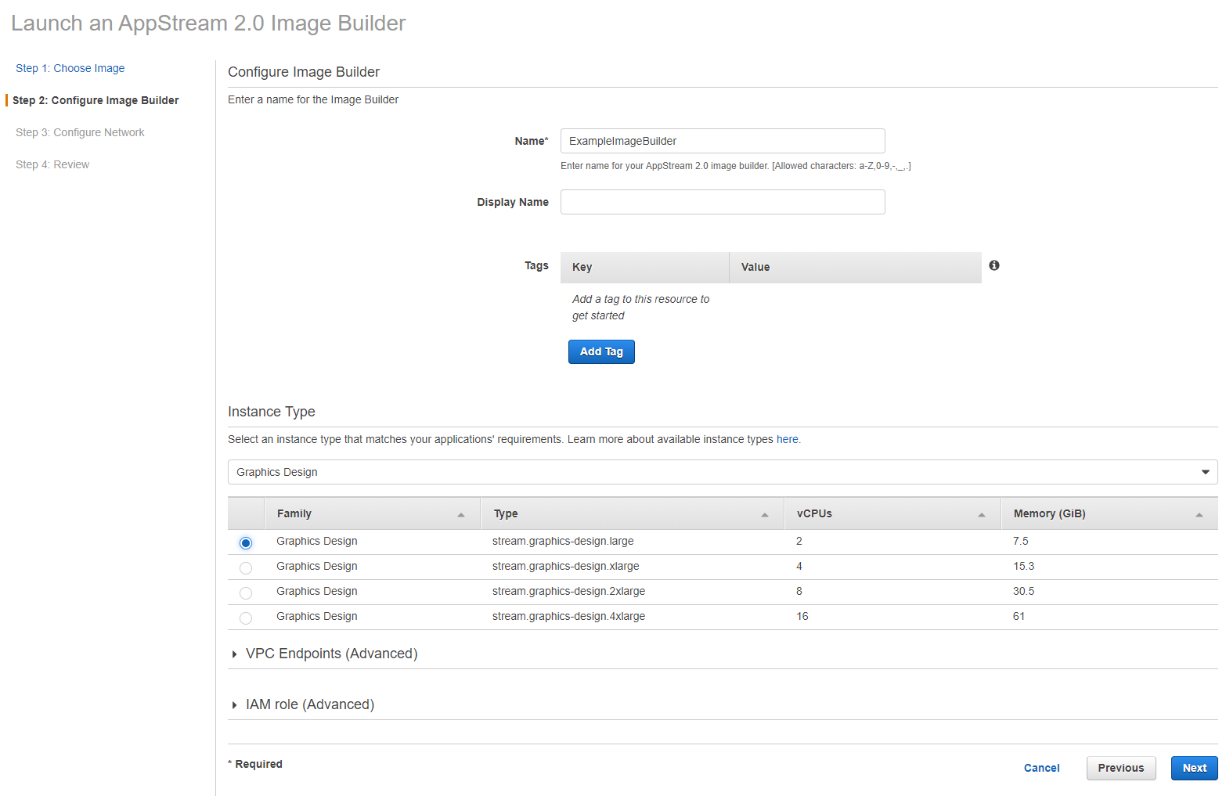Select stream.graphics-design.xlarge radio button
This screenshot has width=1226, height=796.
click(246, 567)
